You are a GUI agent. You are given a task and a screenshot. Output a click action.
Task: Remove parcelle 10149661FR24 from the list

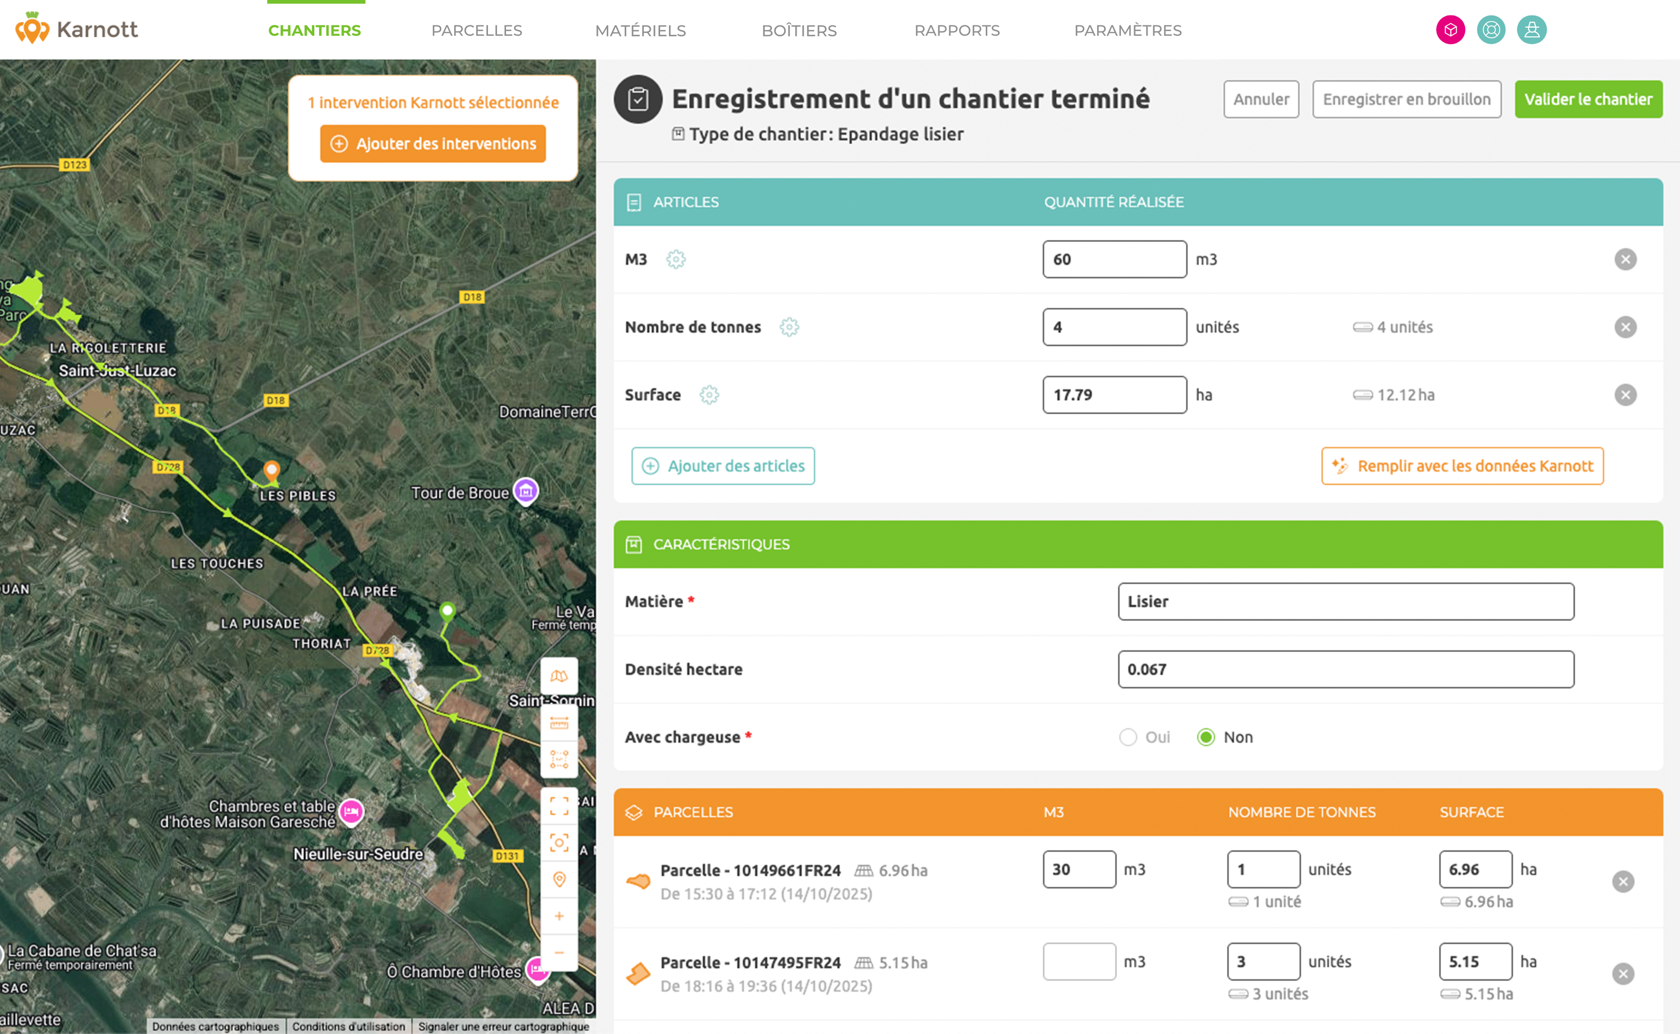[x=1624, y=881]
